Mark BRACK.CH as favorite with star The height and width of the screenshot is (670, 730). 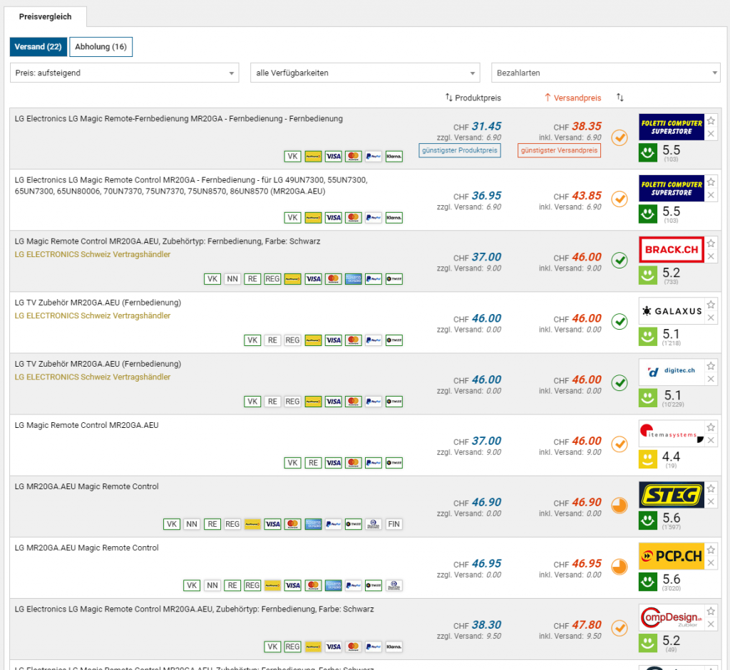click(711, 243)
